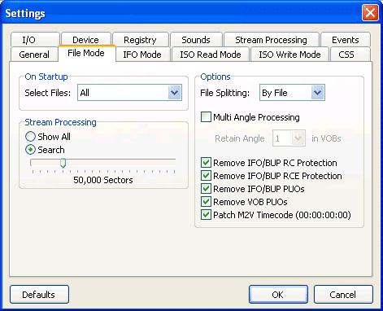Open the CSS tab

point(346,55)
